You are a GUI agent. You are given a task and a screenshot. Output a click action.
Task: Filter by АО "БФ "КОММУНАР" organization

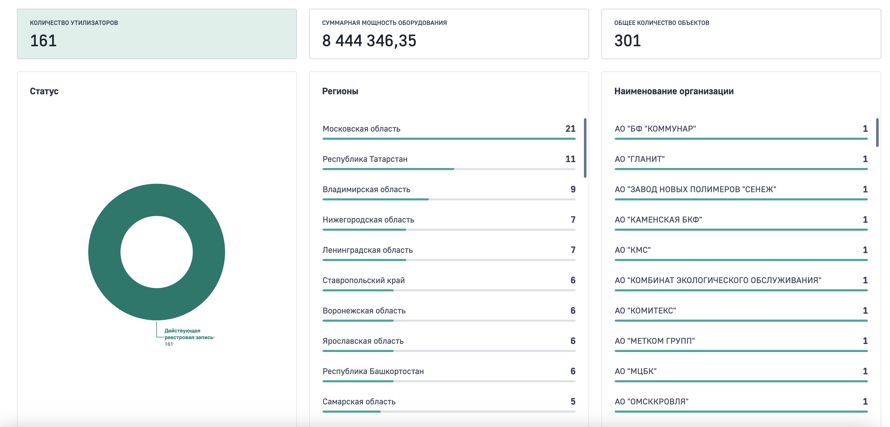pos(741,131)
